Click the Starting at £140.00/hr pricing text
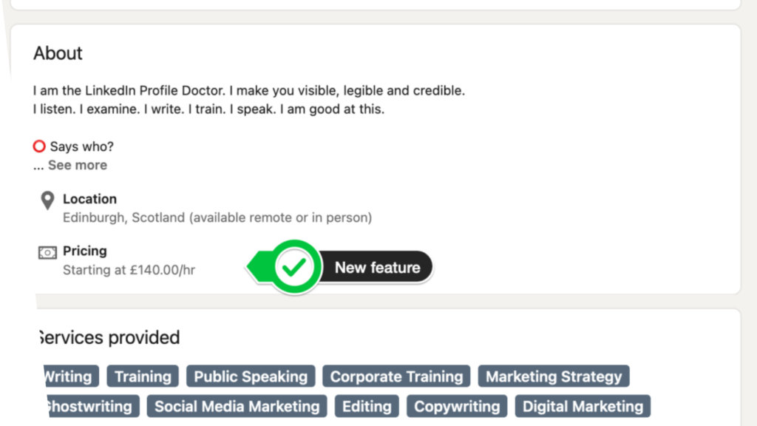The height and width of the screenshot is (426, 757). click(x=129, y=270)
